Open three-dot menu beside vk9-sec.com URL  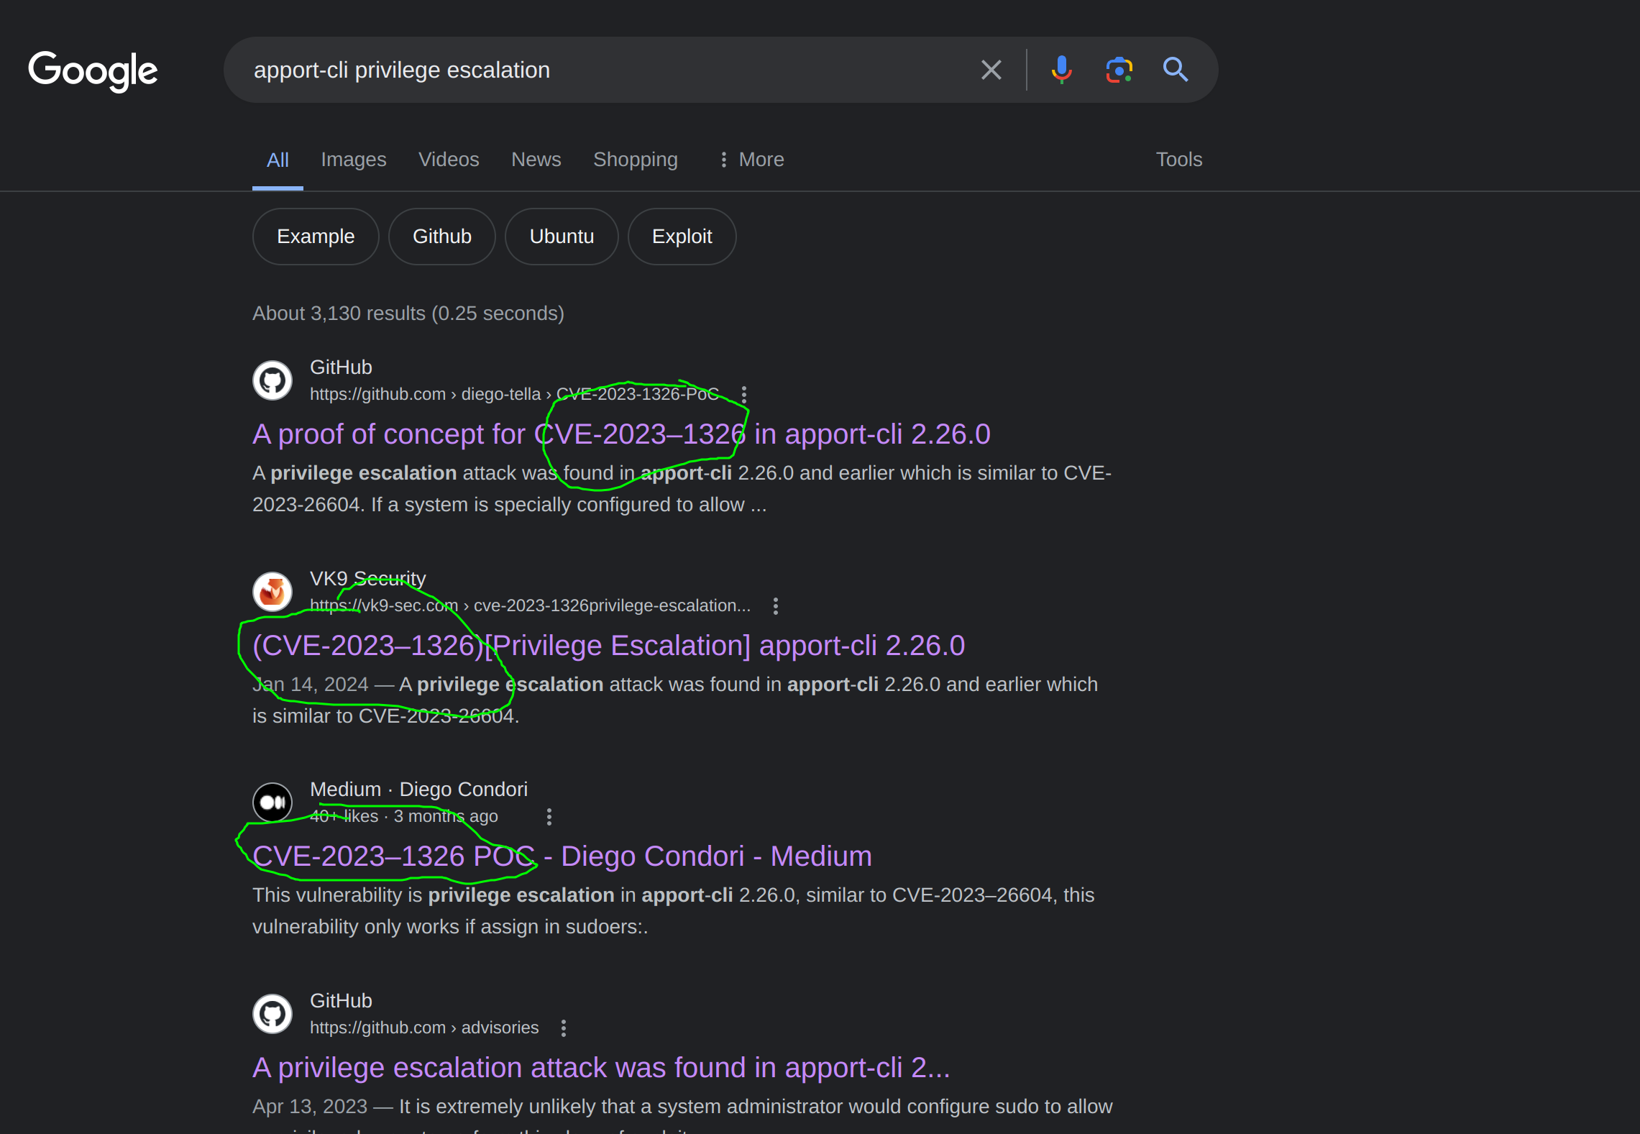(775, 606)
